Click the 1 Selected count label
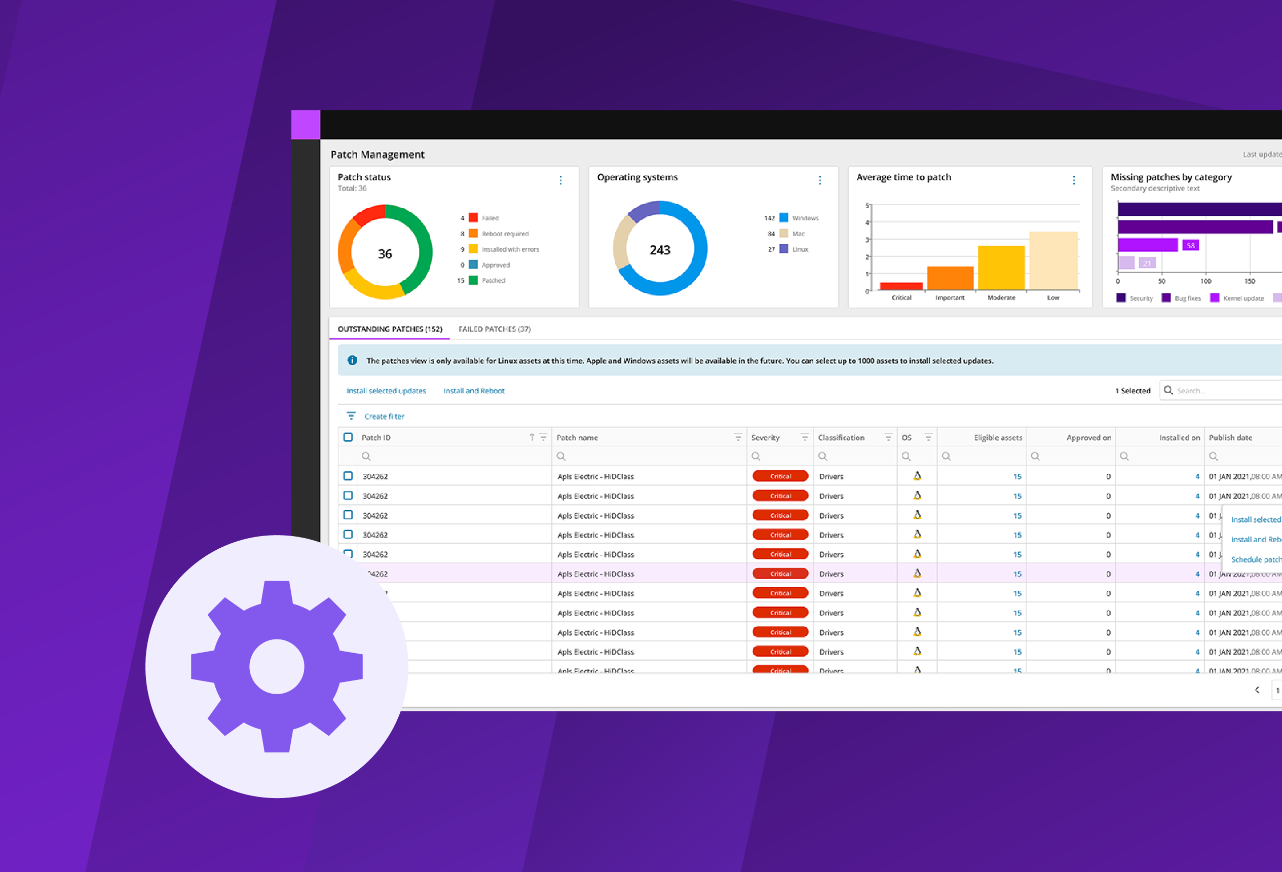Image resolution: width=1282 pixels, height=872 pixels. tap(1133, 391)
